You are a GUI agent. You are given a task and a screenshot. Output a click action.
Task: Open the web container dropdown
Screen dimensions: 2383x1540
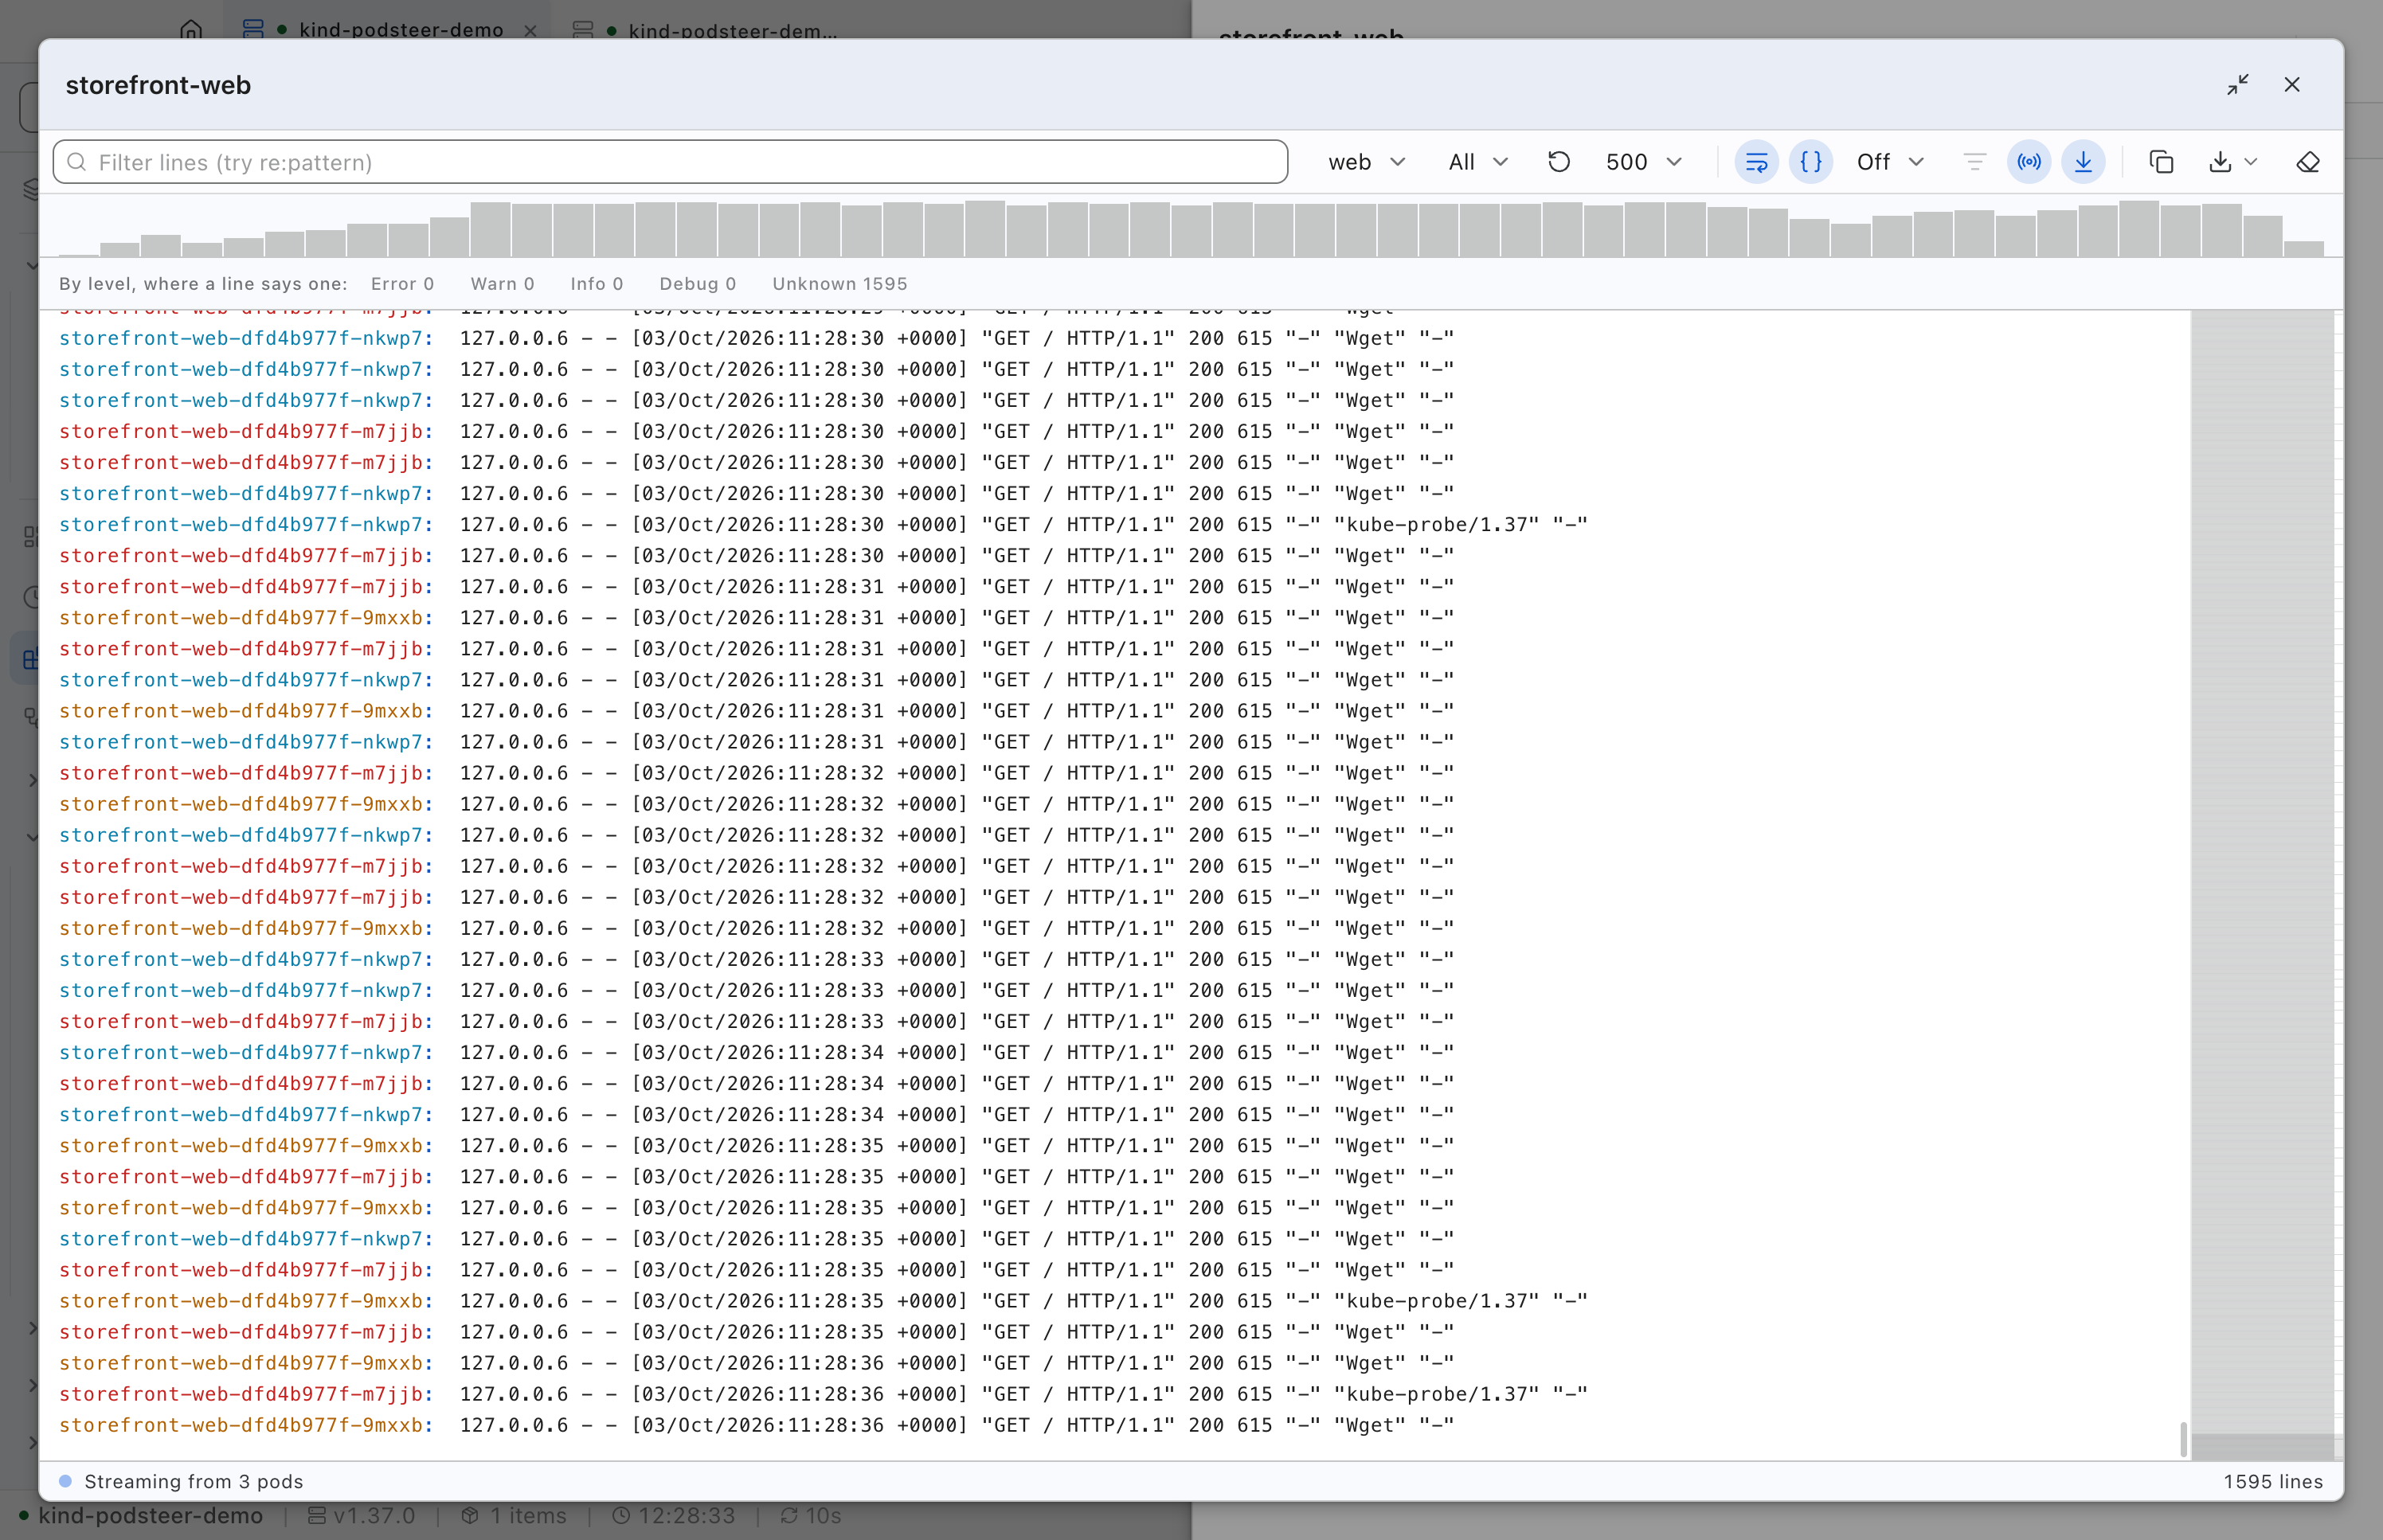pos(1366,162)
